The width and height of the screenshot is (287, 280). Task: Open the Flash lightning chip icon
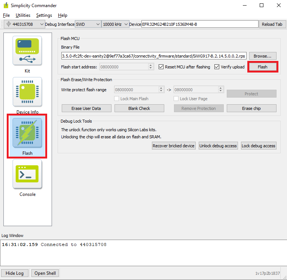(27, 133)
